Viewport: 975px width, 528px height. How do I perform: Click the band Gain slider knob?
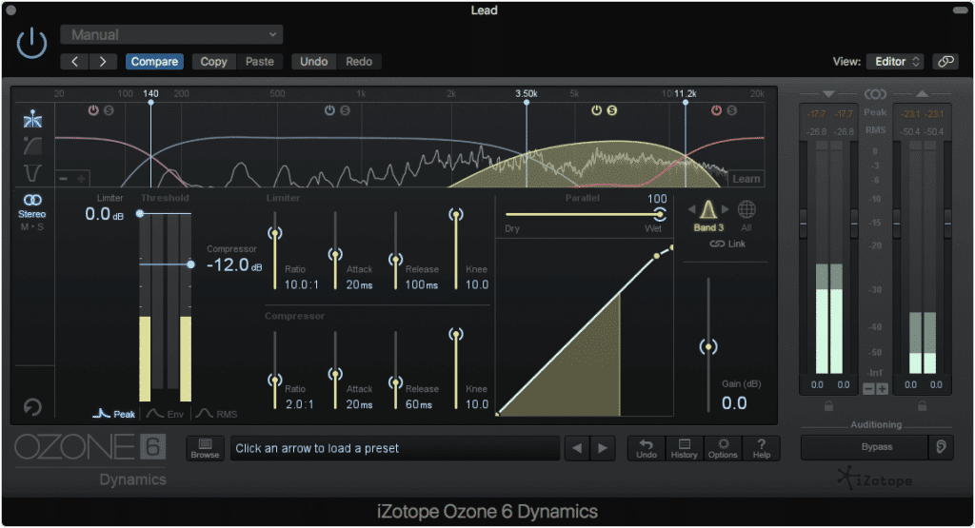(708, 346)
